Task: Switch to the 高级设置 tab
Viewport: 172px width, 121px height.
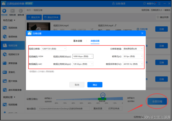Action: (95, 41)
